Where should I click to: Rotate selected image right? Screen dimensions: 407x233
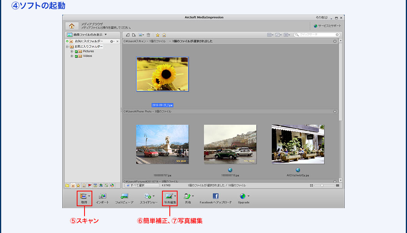(x=134, y=35)
